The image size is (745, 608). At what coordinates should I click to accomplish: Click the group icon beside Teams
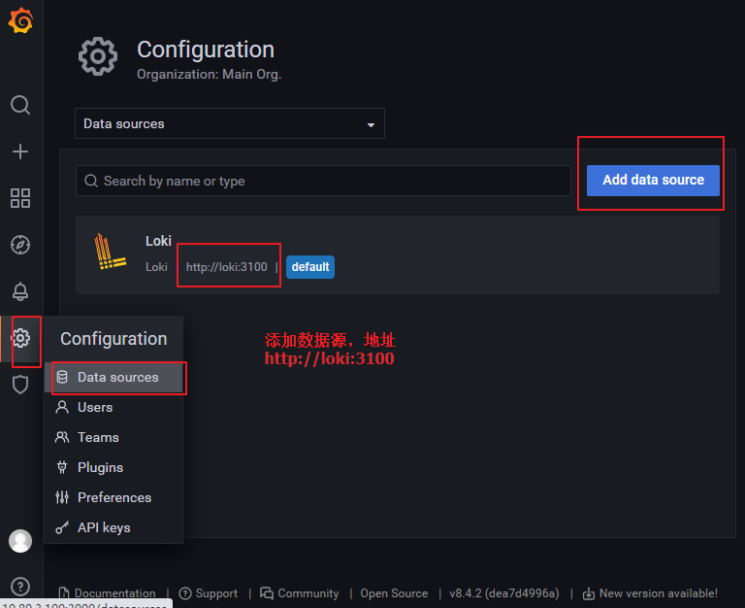tap(62, 437)
